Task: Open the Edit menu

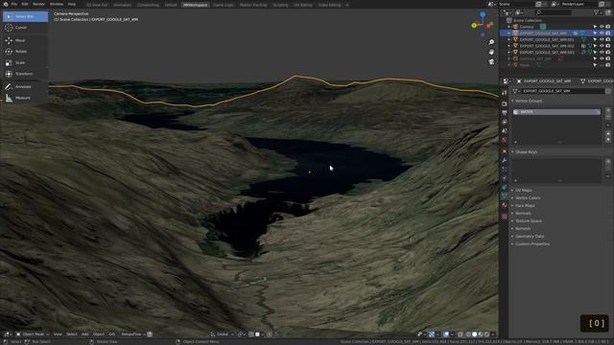Action: [x=25, y=4]
